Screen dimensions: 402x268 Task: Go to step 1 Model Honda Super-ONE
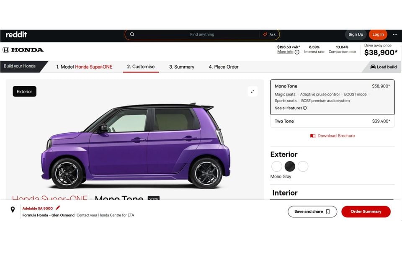tap(84, 67)
